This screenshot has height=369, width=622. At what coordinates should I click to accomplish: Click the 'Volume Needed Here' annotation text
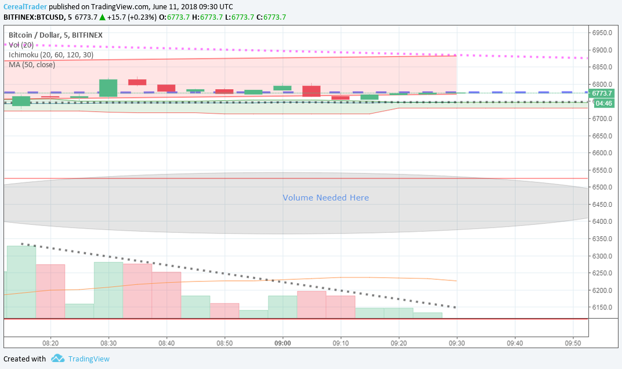pos(326,198)
